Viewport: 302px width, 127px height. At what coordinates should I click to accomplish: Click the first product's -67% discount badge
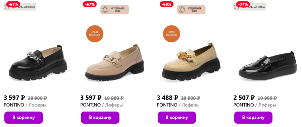(x=13, y=4)
